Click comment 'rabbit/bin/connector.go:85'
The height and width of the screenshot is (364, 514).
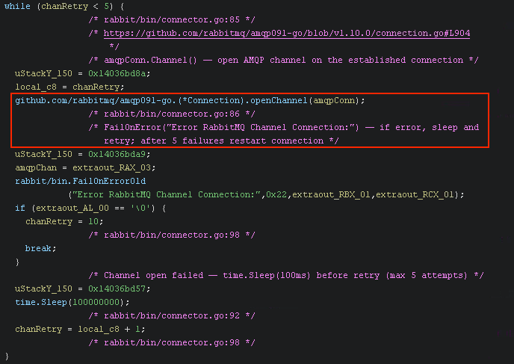tap(172, 19)
